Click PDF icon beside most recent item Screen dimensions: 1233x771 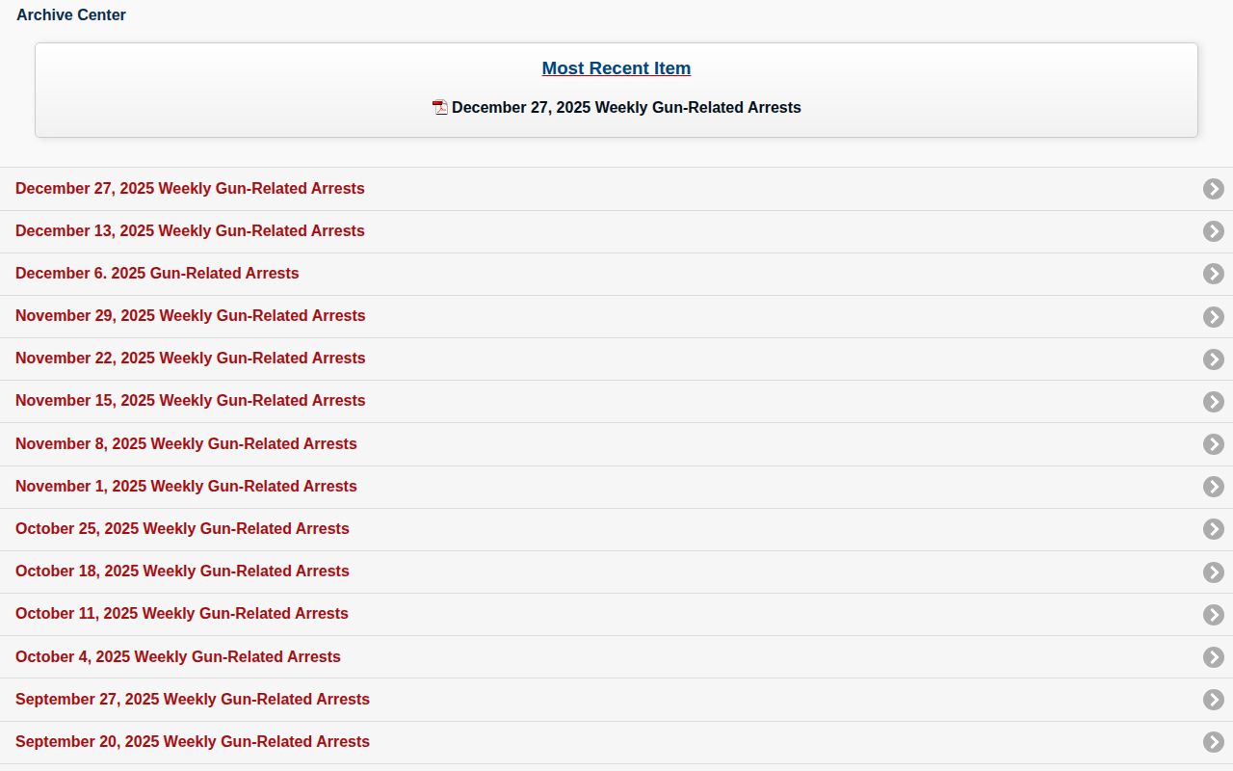440,108
